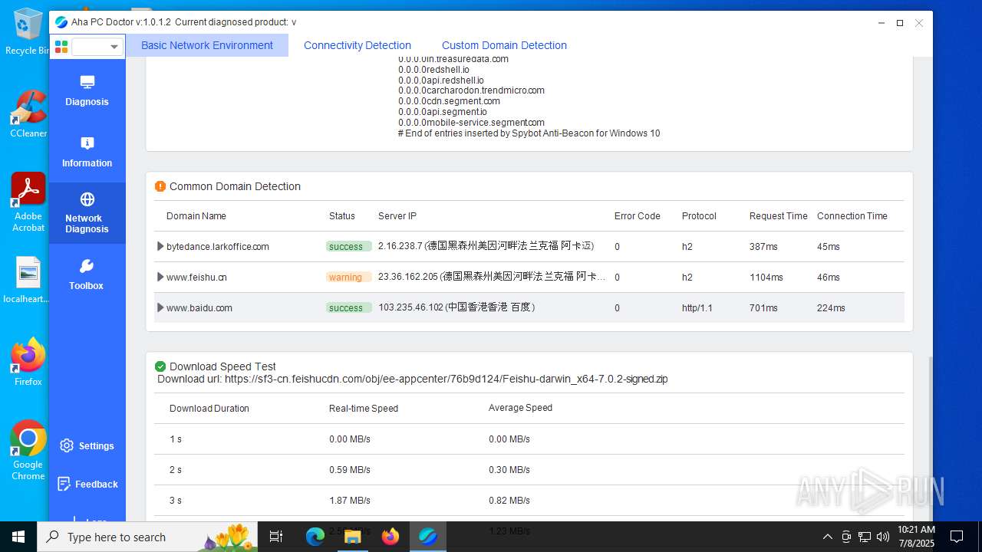982x552 pixels.
Task: Show hidden system tray icons
Action: tap(827, 537)
